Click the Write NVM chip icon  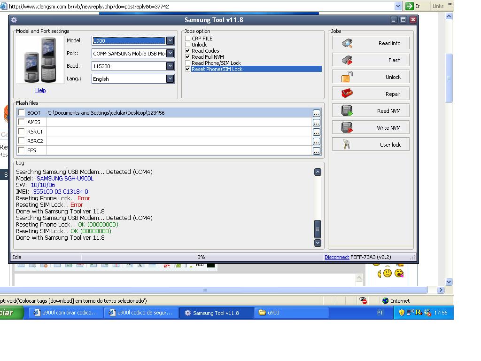pyautogui.click(x=347, y=127)
